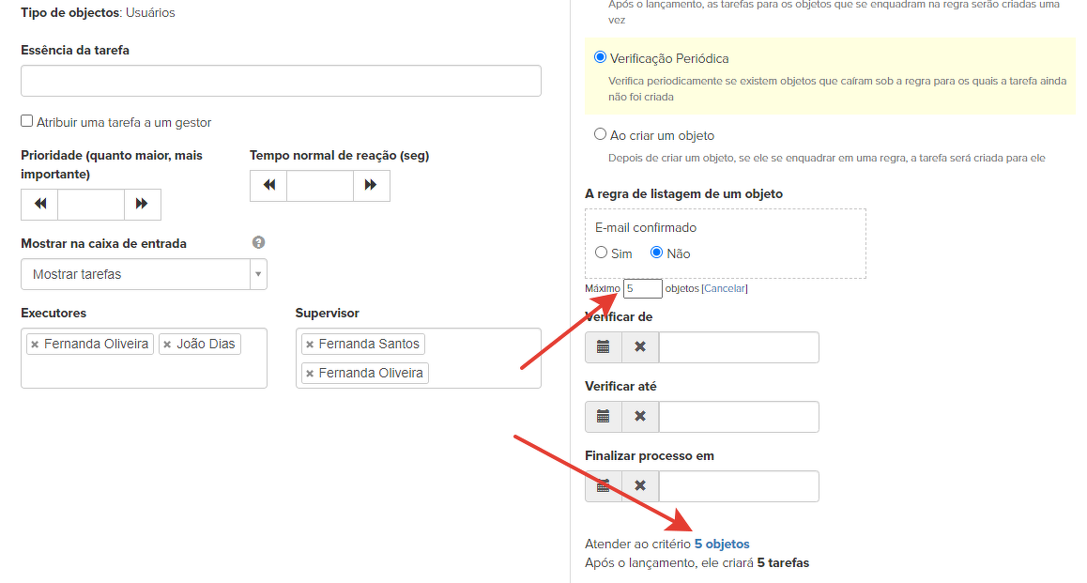
Task: Remove Fernanda Santos from Supervisor
Action: click(x=310, y=345)
